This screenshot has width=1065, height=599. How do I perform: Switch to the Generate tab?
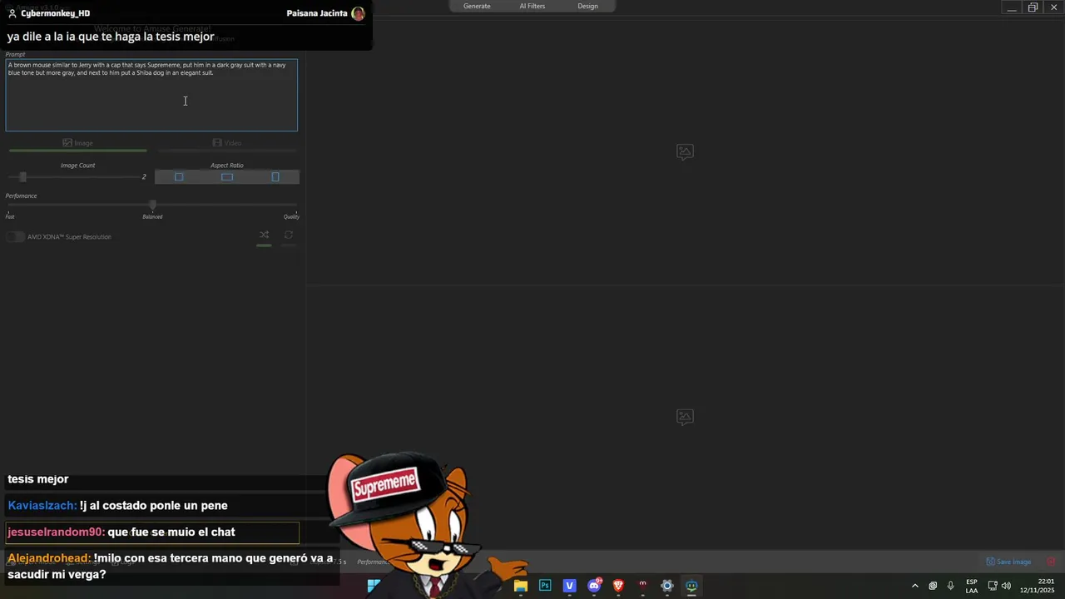pos(477,6)
